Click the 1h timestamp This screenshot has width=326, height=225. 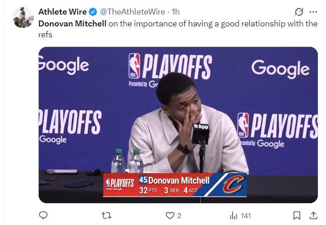(175, 12)
